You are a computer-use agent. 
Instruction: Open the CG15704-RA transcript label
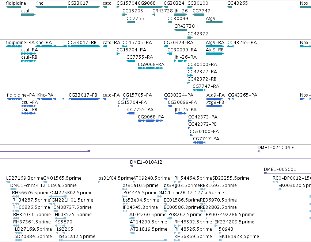coord(131,50)
